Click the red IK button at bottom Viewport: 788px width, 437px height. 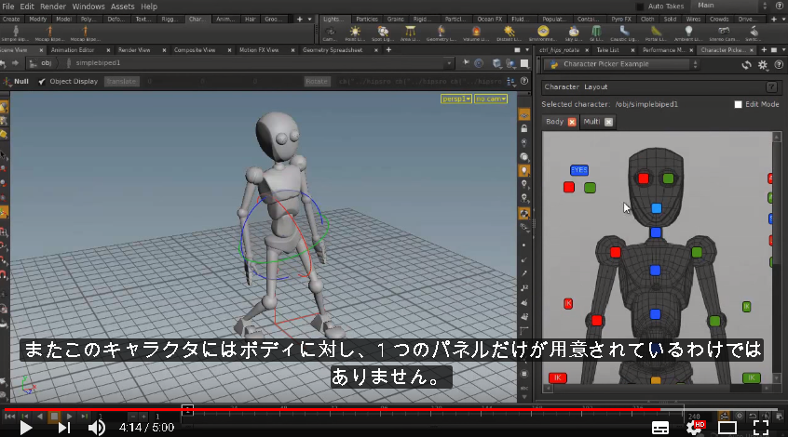(x=557, y=377)
